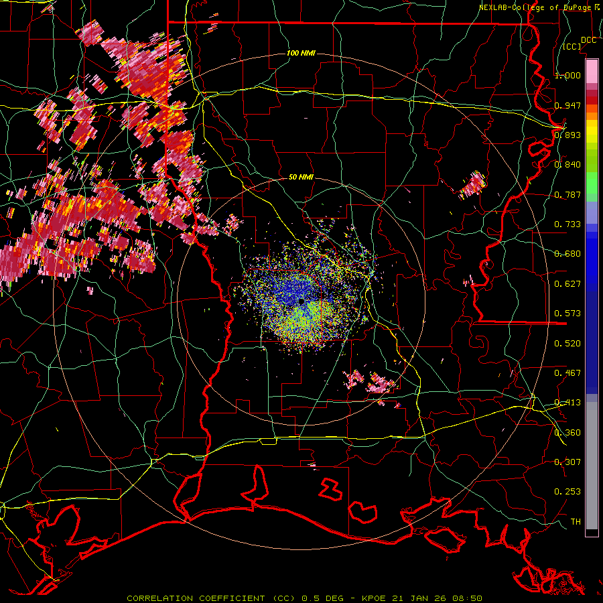
Task: Click the 0.413 color bar value
Action: tap(567, 403)
